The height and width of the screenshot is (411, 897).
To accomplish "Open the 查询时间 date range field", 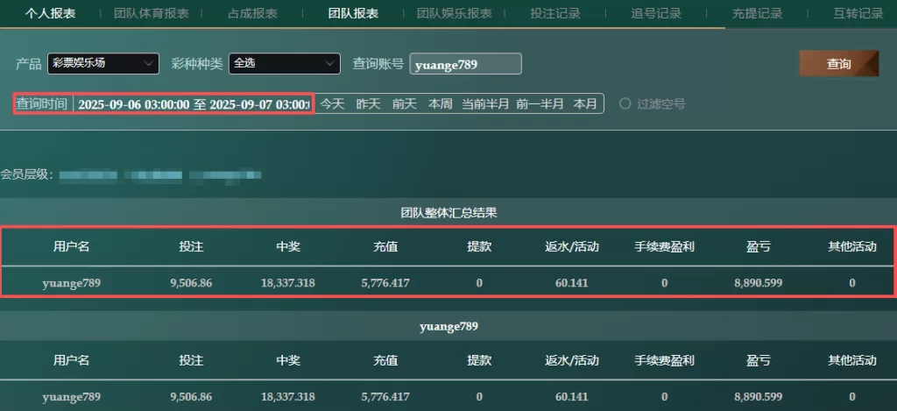I will pyautogui.click(x=194, y=104).
